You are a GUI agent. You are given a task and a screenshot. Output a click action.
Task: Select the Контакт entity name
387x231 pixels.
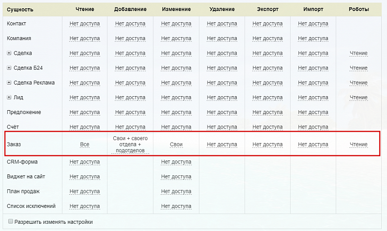pos(16,24)
